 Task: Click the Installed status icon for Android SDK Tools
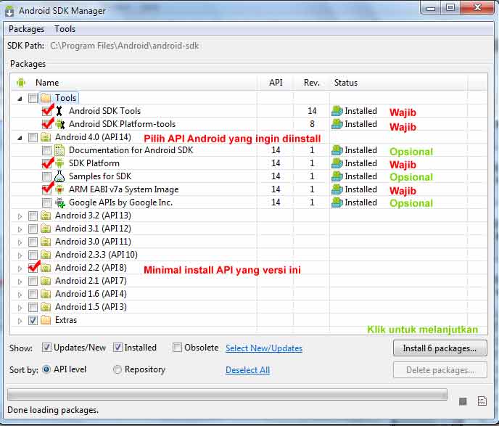[337, 111]
